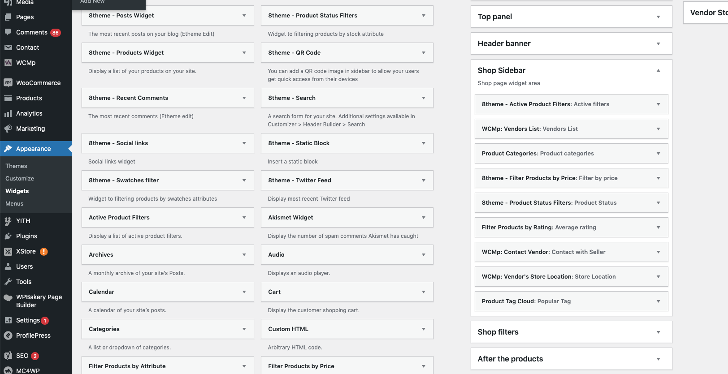
Task: Click the Users person icon
Action: click(x=8, y=267)
